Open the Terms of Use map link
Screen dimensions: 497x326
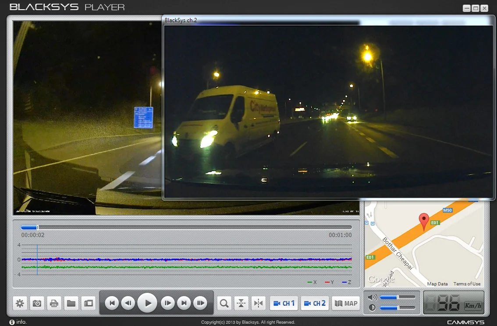pos(467,284)
